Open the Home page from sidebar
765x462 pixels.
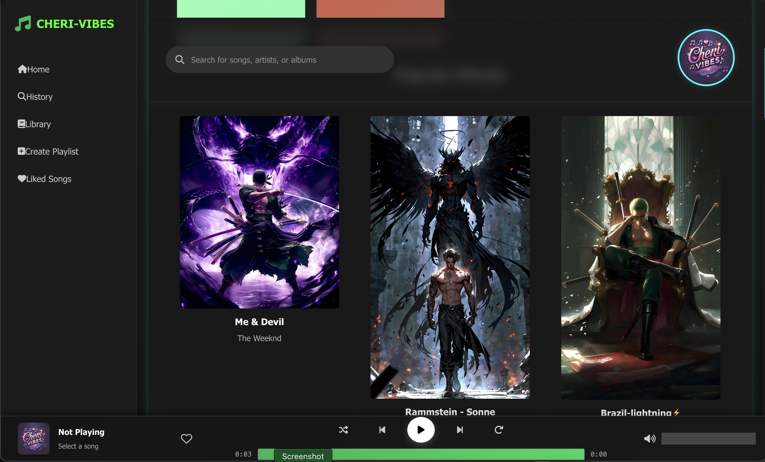coord(33,69)
